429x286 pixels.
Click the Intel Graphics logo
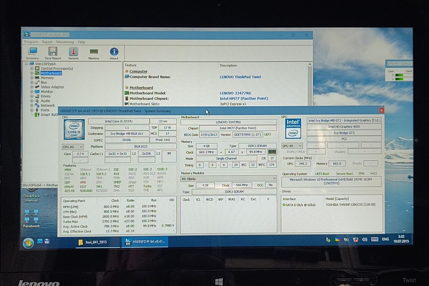click(x=293, y=128)
